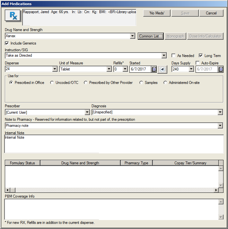Open the Instruction/SIG dropdown list

[x=164, y=55]
